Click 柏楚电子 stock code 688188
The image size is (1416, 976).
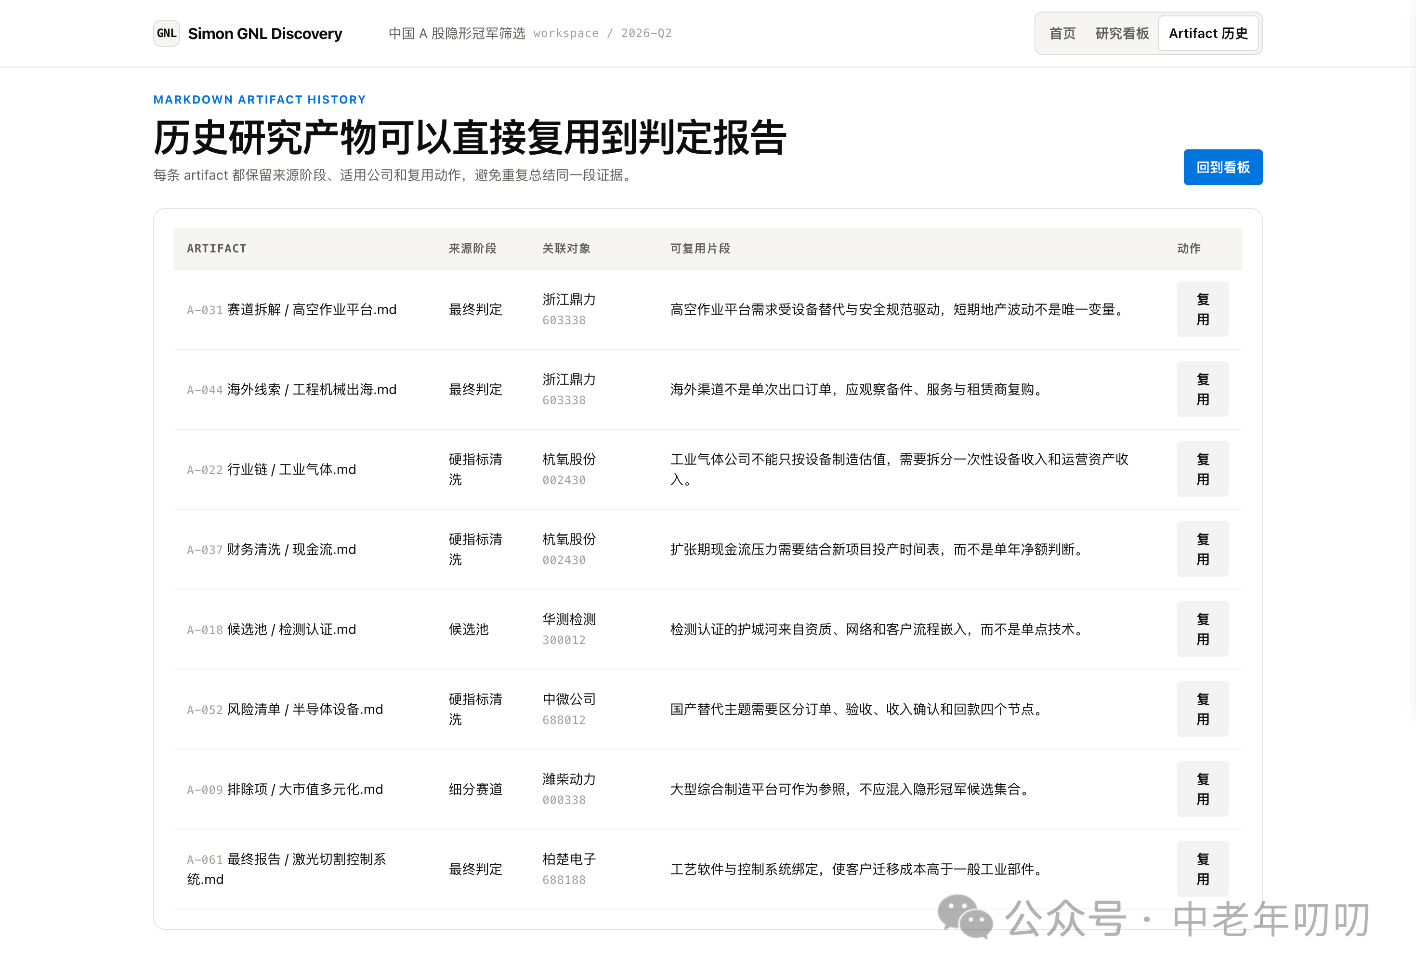[x=564, y=881]
